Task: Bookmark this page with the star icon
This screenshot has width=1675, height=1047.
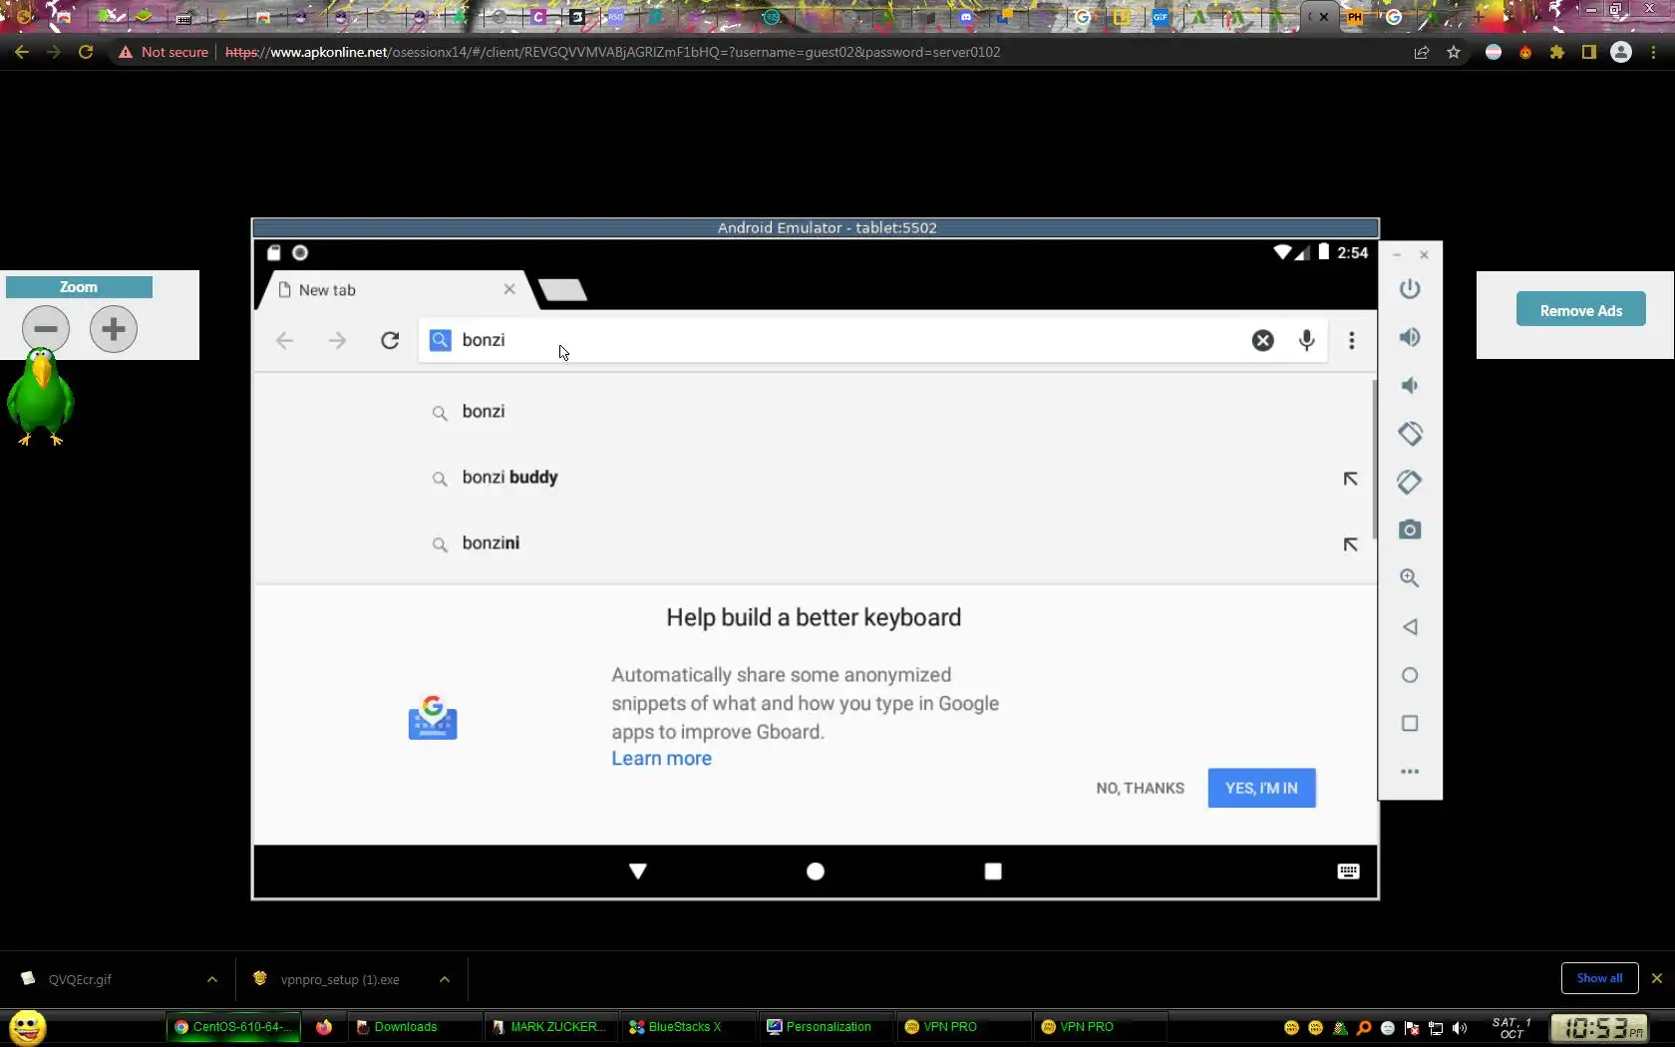Action: click(x=1454, y=52)
